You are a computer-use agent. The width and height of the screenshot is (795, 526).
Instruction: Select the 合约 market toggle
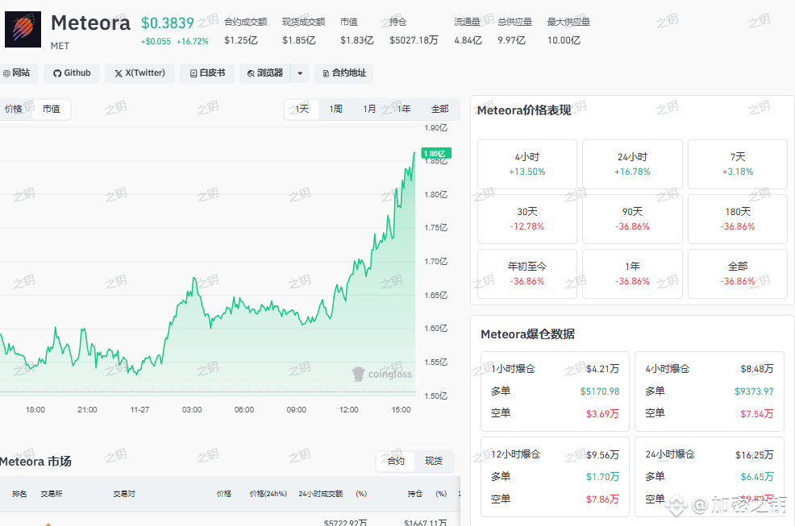396,461
